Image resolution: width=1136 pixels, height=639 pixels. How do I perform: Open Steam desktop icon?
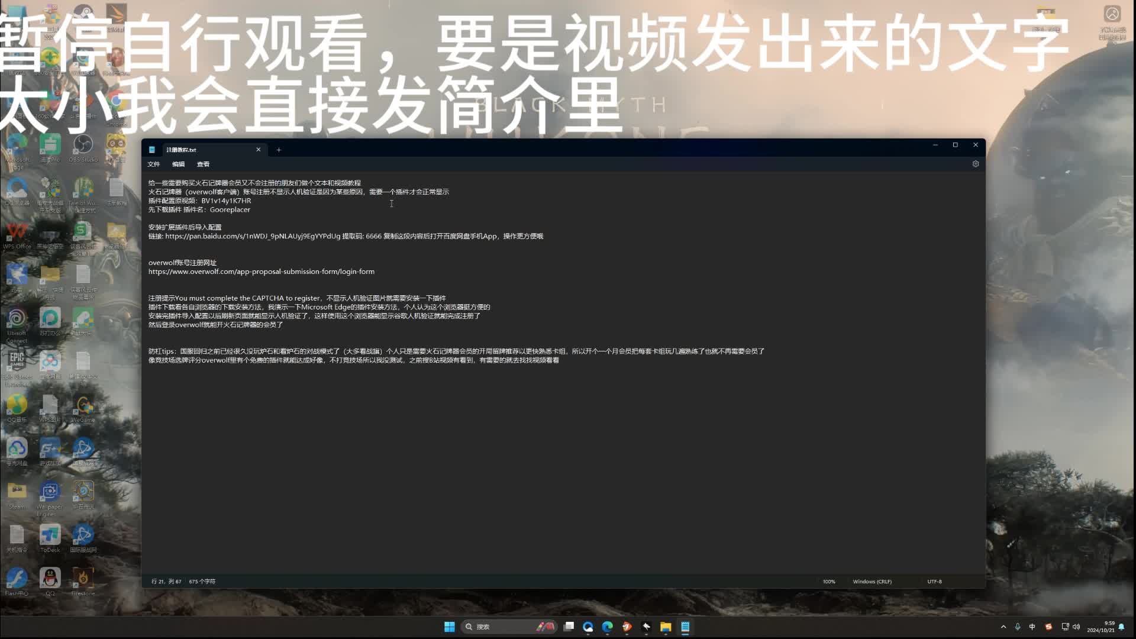coord(17,496)
